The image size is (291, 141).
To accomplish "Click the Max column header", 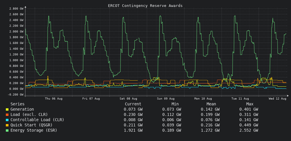I will tap(250, 104).
